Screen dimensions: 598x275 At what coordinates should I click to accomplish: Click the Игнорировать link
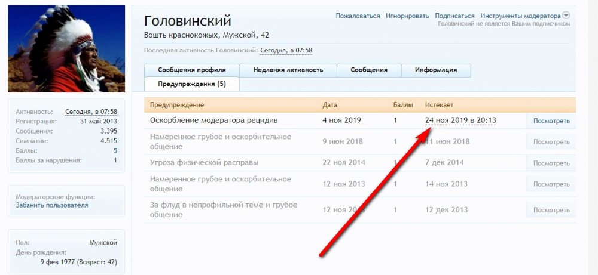pos(407,16)
